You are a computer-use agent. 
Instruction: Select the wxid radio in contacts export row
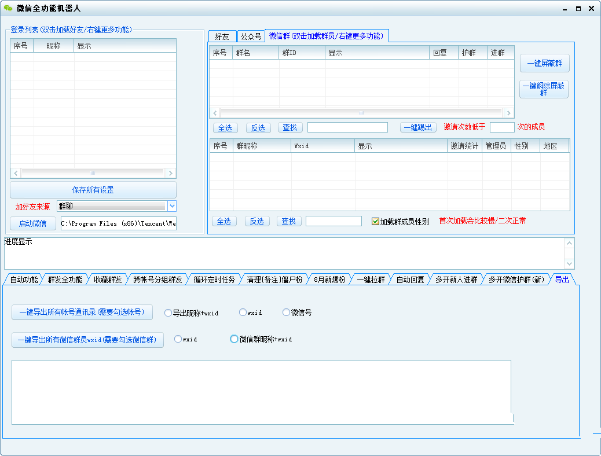(x=243, y=312)
